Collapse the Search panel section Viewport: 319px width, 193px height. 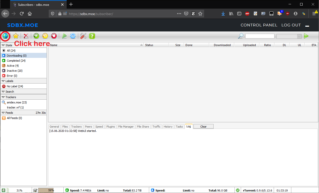pos(23,92)
